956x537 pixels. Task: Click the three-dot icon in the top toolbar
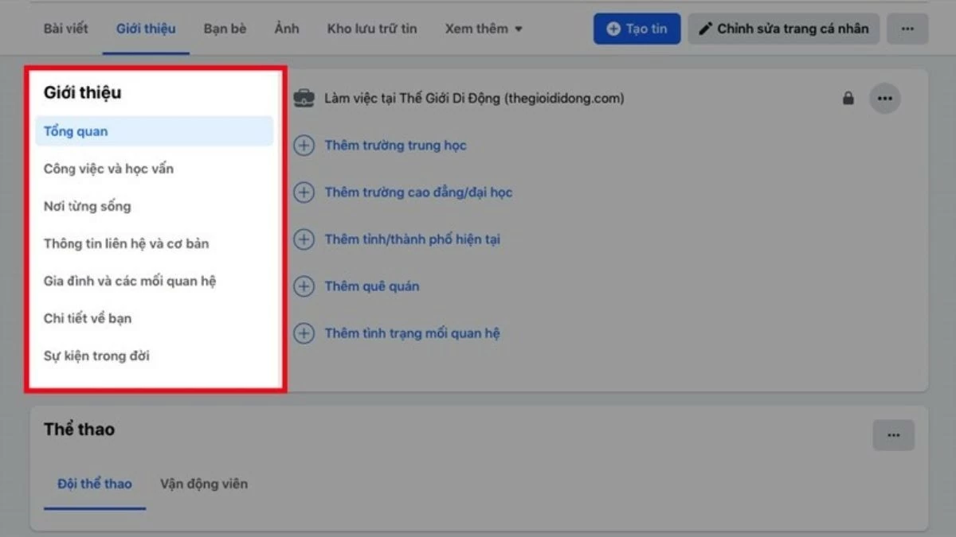coord(907,28)
